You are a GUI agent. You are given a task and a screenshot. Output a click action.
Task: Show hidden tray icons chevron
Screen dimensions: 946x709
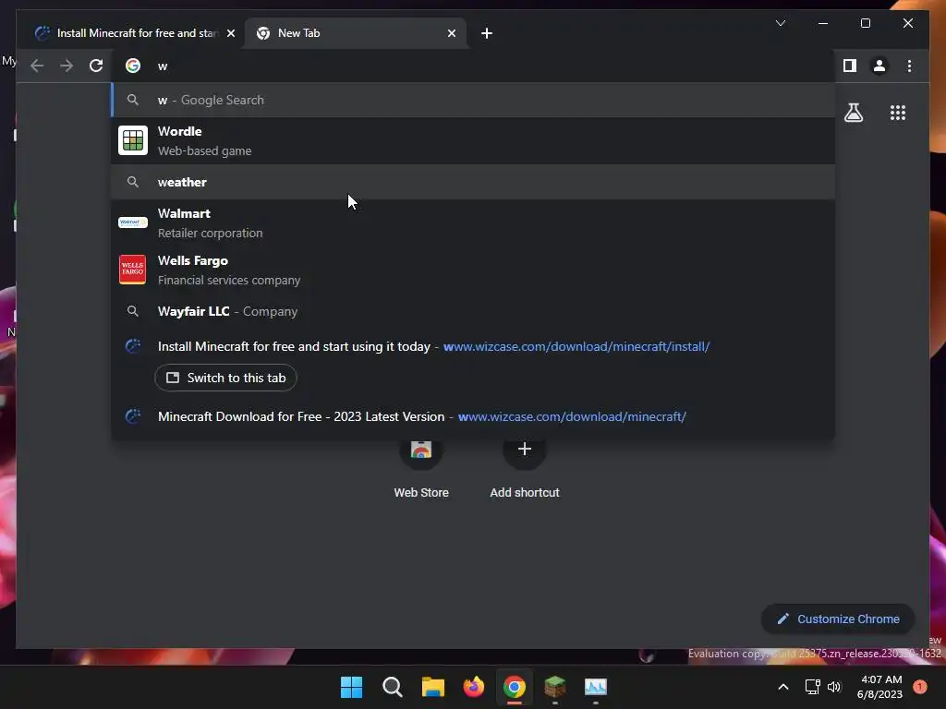point(782,687)
